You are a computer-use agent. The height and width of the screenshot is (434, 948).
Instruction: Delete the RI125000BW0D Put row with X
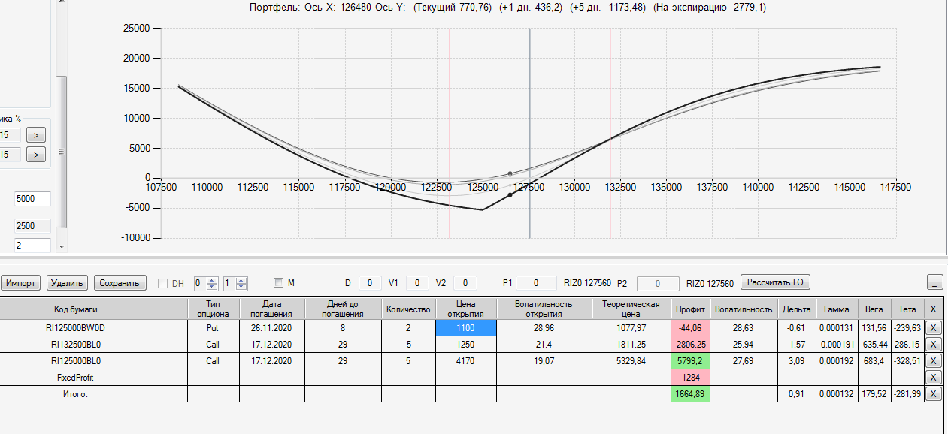tap(933, 327)
